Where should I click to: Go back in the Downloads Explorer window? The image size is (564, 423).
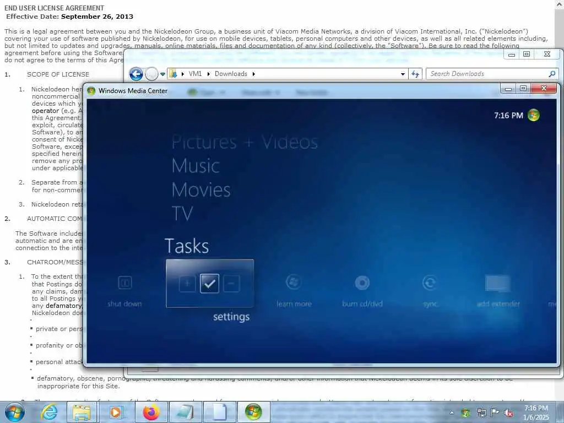[136, 74]
